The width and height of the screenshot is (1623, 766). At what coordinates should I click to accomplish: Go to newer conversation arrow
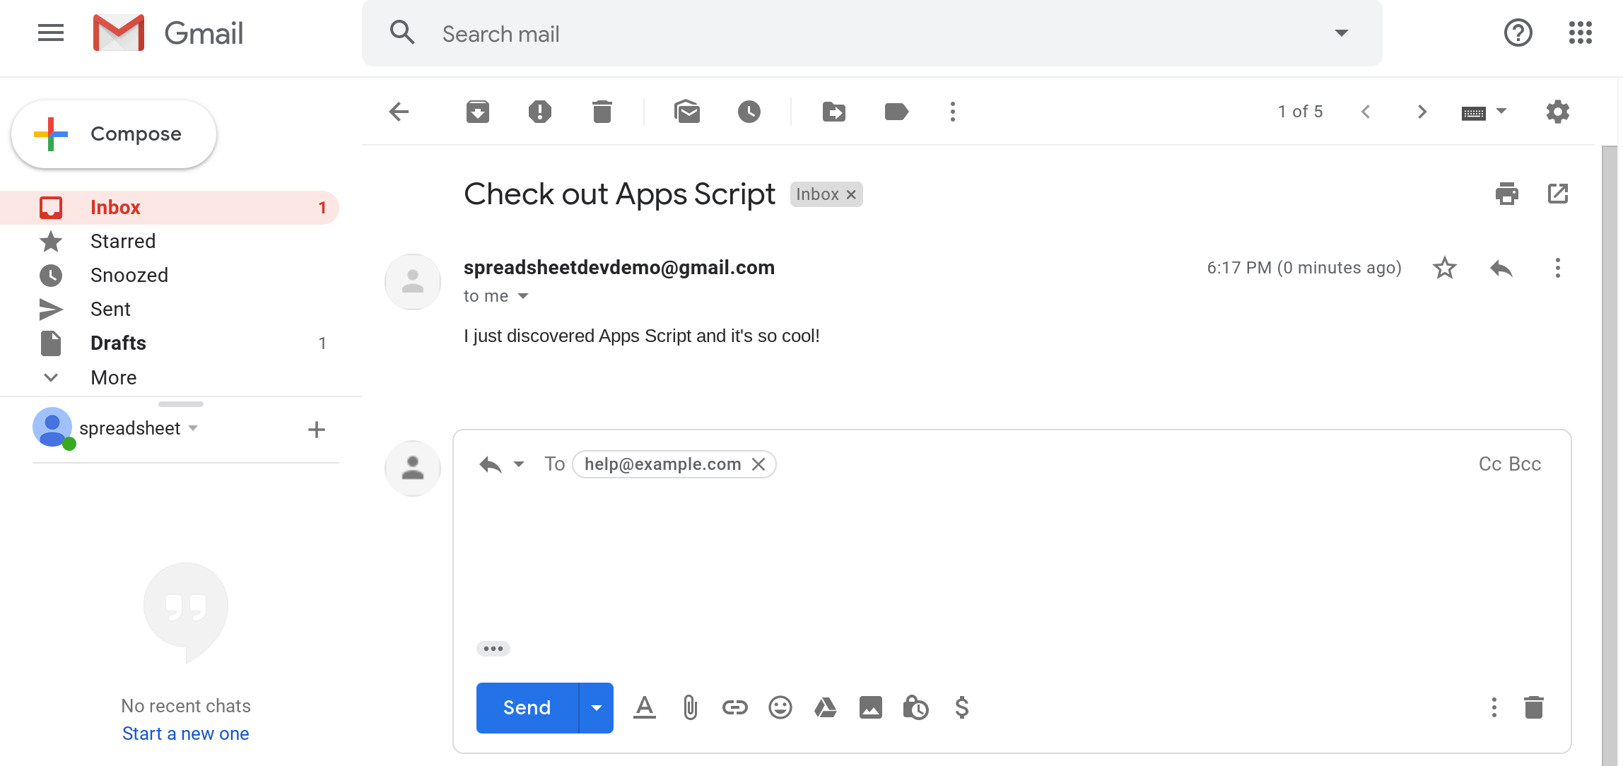(x=1366, y=112)
